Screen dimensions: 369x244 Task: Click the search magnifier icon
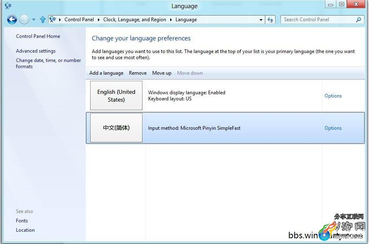(x=358, y=20)
